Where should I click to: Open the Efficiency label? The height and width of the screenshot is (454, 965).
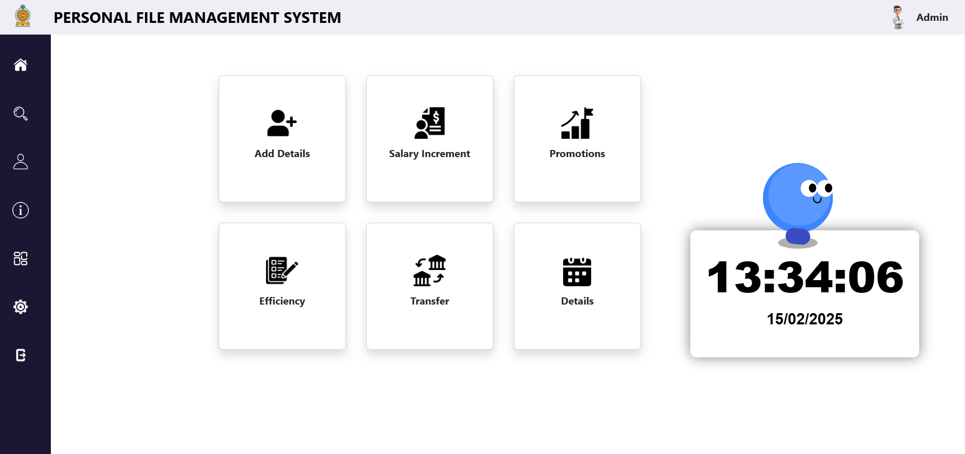(x=282, y=301)
